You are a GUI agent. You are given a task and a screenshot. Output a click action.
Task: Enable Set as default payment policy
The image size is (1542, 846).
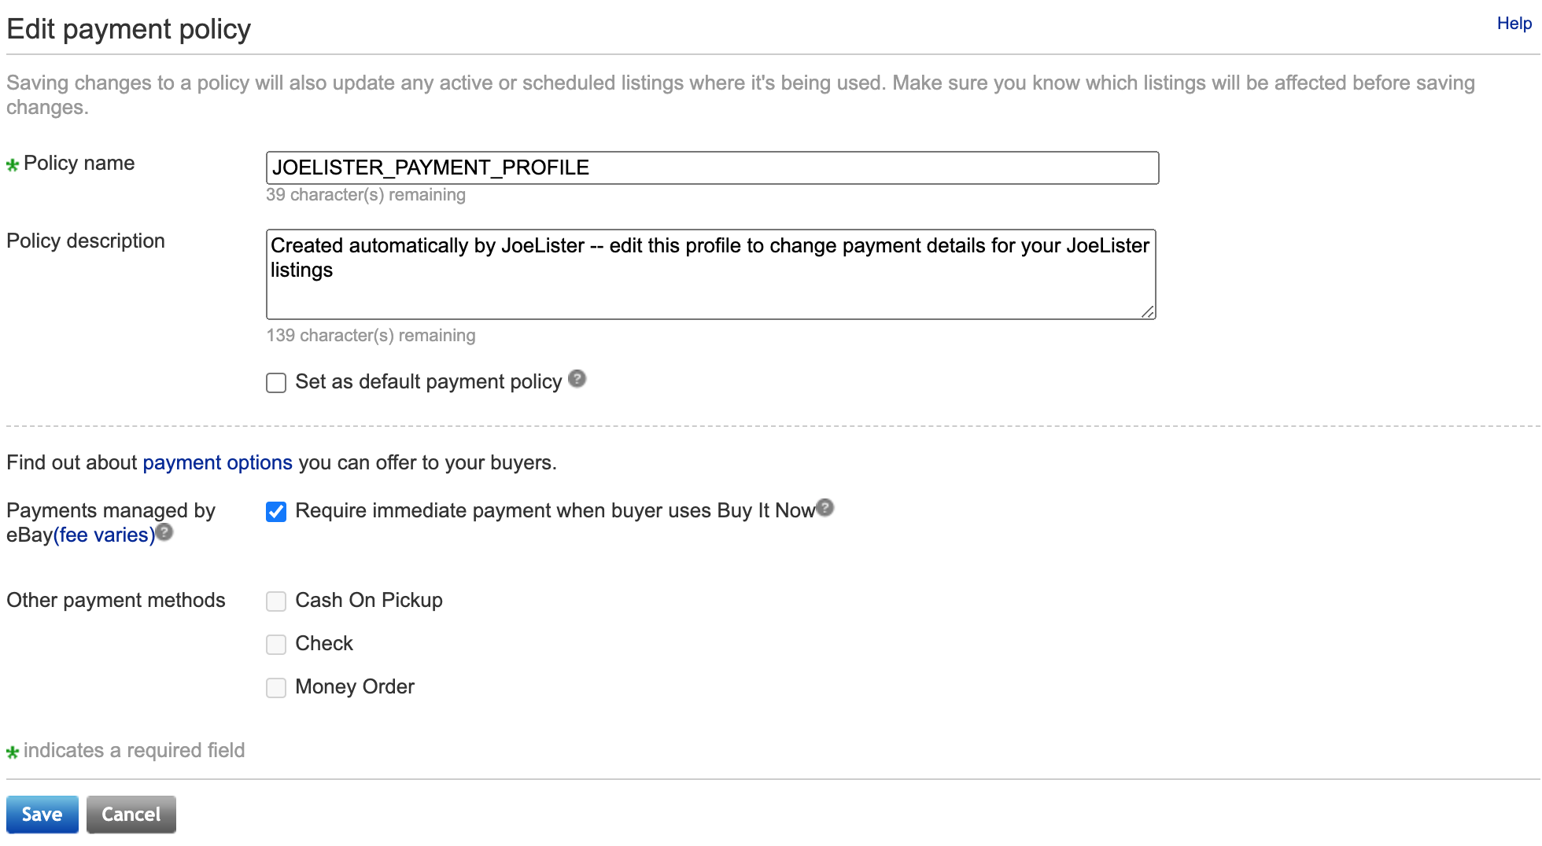click(x=276, y=383)
